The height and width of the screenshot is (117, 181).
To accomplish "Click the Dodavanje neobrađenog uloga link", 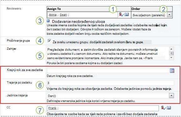I will pos(78,21).
